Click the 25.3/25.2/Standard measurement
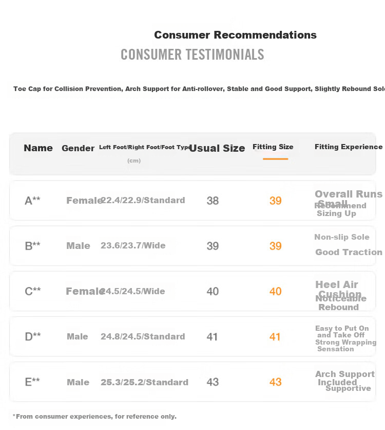Viewport: 385px width, 430px height. pos(144,382)
